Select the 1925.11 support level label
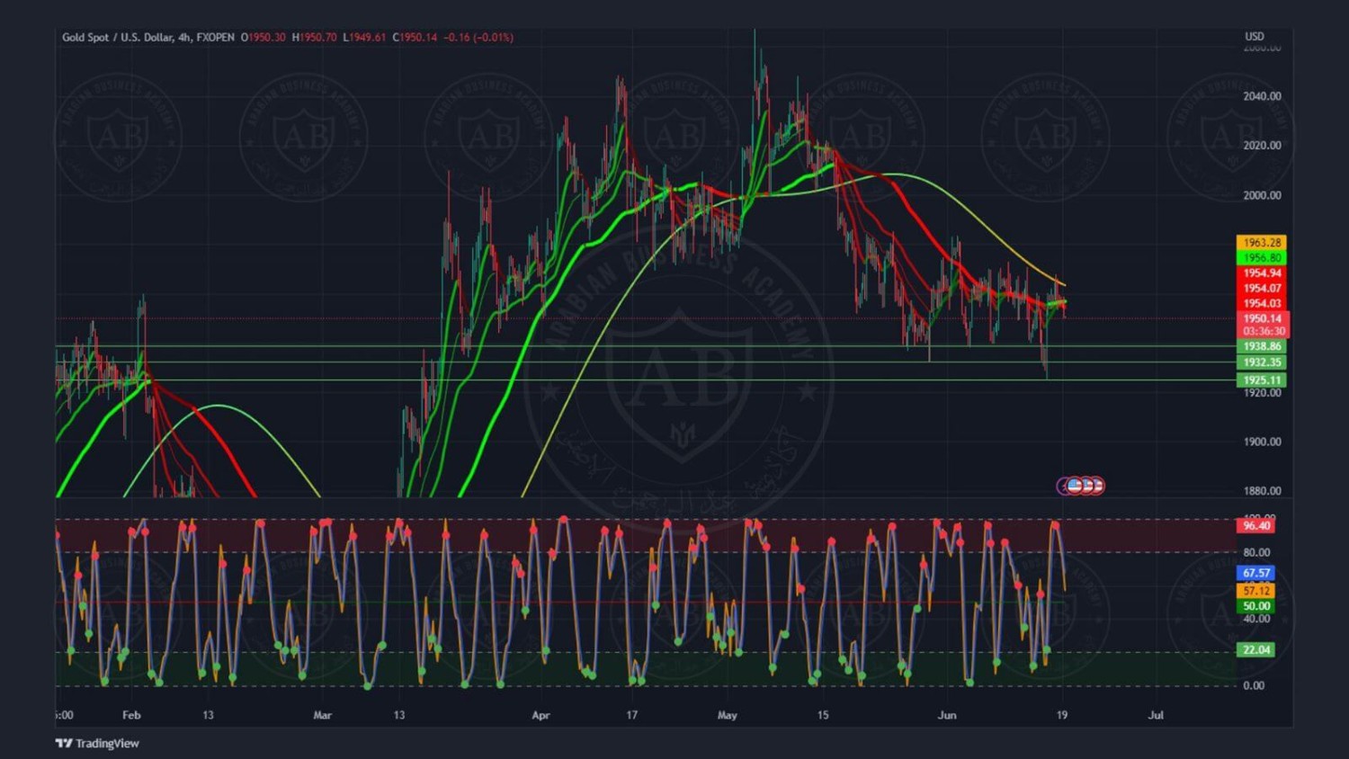Viewport: 1349px width, 759px height. pos(1262,380)
